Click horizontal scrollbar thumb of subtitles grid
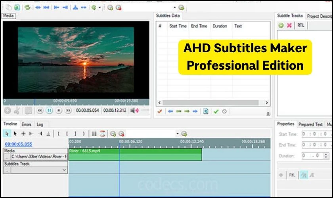Viewport: 333px width, 198px height. pyautogui.click(x=211, y=103)
